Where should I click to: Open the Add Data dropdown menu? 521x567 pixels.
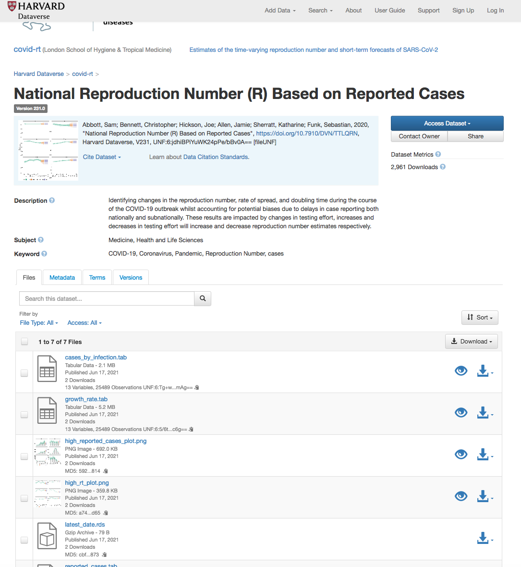point(280,11)
